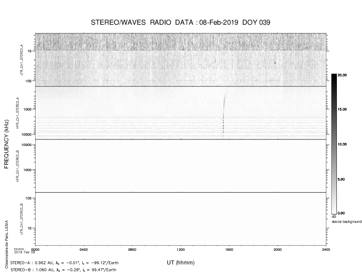Click the '1000' tick of the HFR STEREO_A panel
The height and width of the screenshot is (280, 362).
coord(27,109)
